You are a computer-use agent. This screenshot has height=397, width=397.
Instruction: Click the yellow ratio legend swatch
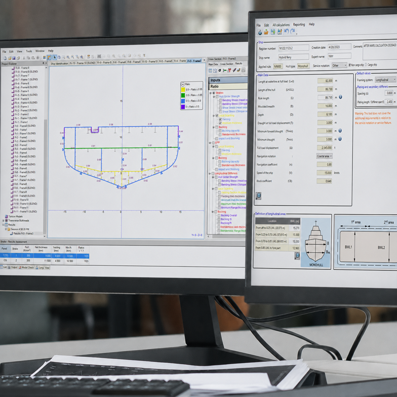pyautogui.click(x=183, y=89)
